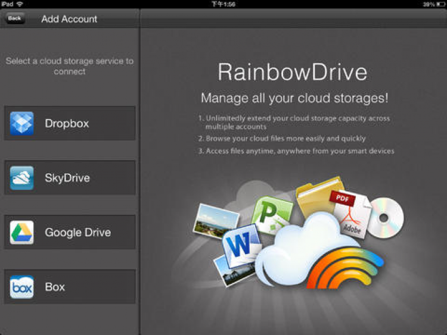The height and width of the screenshot is (335, 447).
Task: Select the Box service label
Action: click(55, 287)
